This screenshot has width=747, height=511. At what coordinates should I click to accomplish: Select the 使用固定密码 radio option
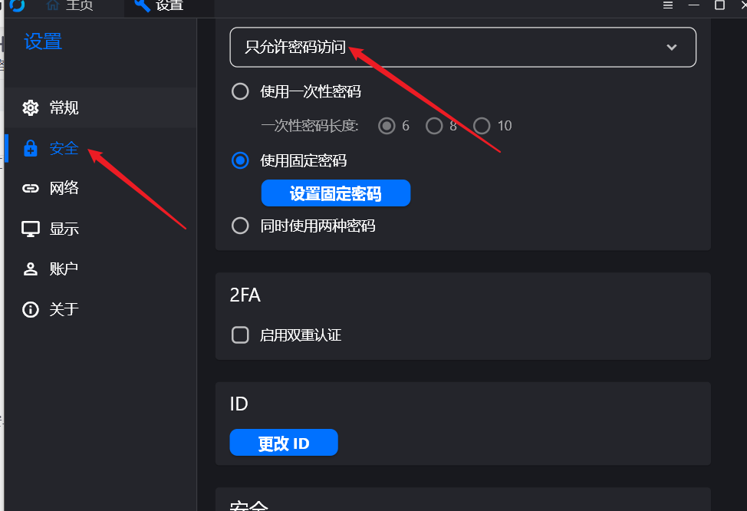(x=240, y=160)
